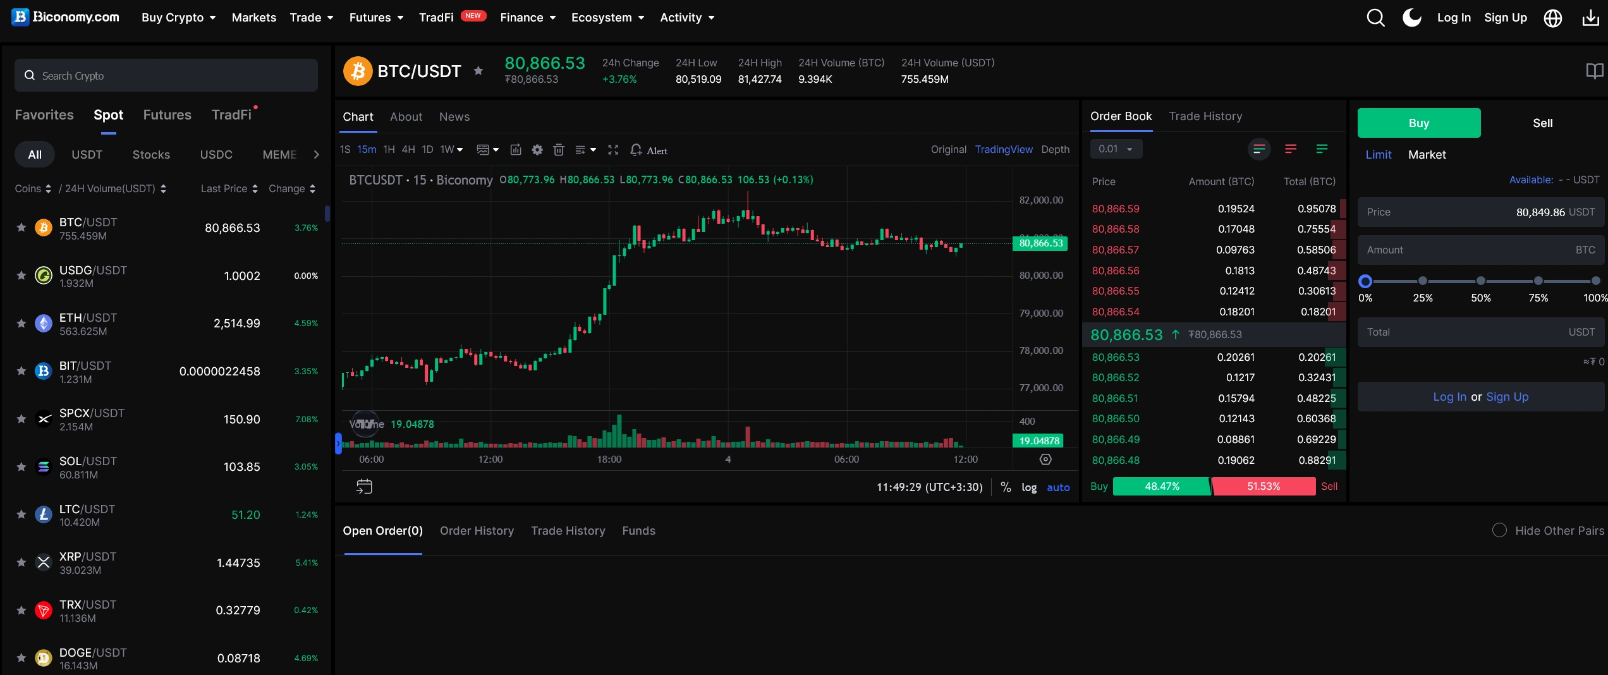1608x675 pixels.
Task: Open the chart type dropdown
Action: point(487,150)
